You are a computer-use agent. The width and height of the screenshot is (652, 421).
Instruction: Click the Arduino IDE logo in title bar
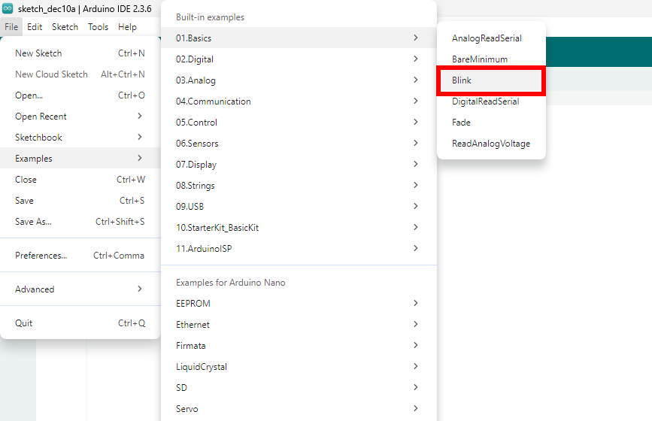(8, 8)
